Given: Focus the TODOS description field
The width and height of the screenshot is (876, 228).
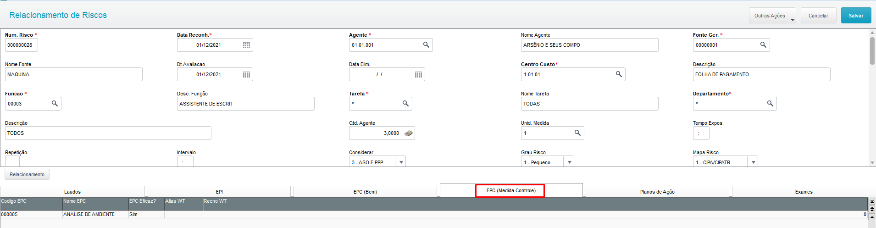Looking at the screenshot, I should coord(108,133).
